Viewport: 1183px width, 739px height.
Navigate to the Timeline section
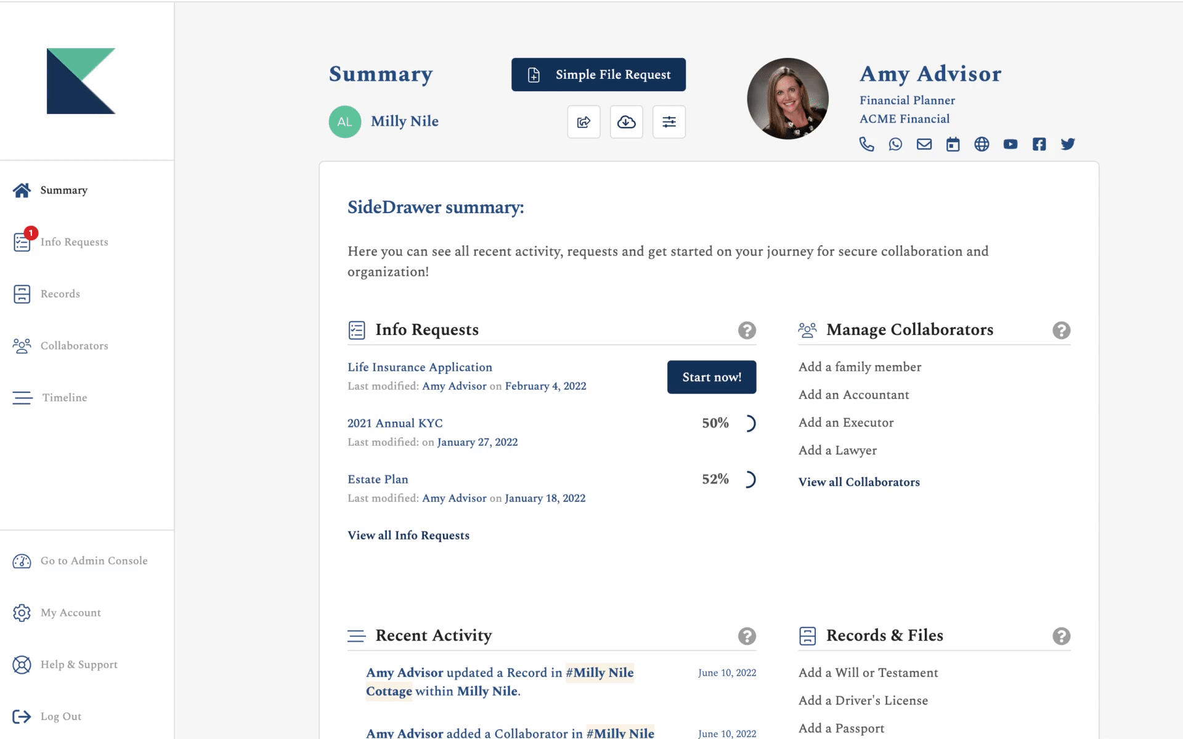pyautogui.click(x=63, y=398)
